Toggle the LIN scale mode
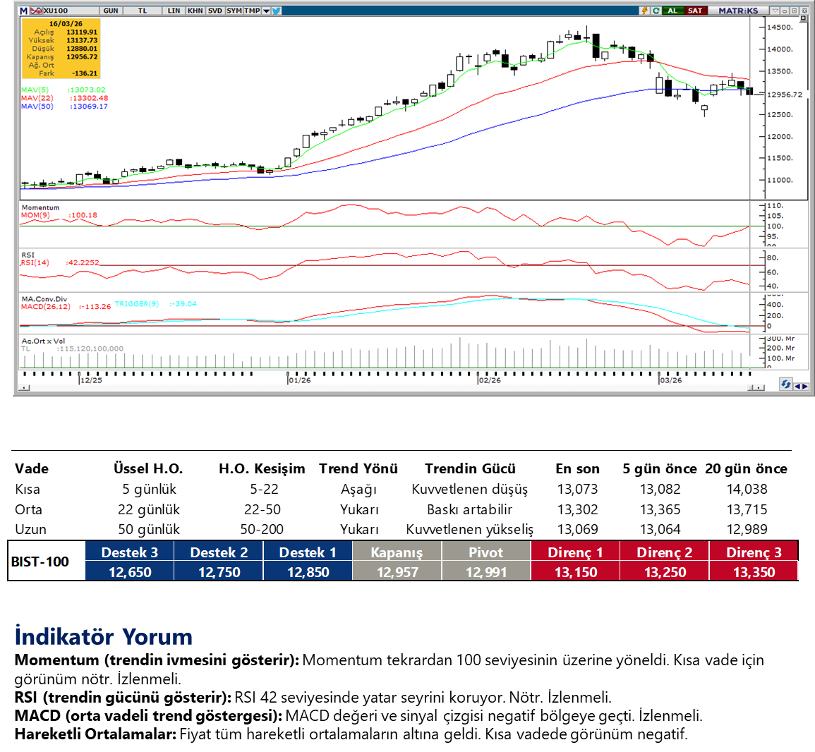This screenshot has height=752, width=815. click(174, 11)
